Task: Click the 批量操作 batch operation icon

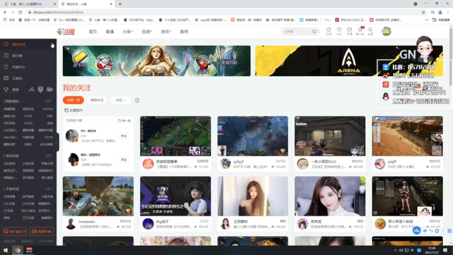Action: pyautogui.click(x=66, y=110)
